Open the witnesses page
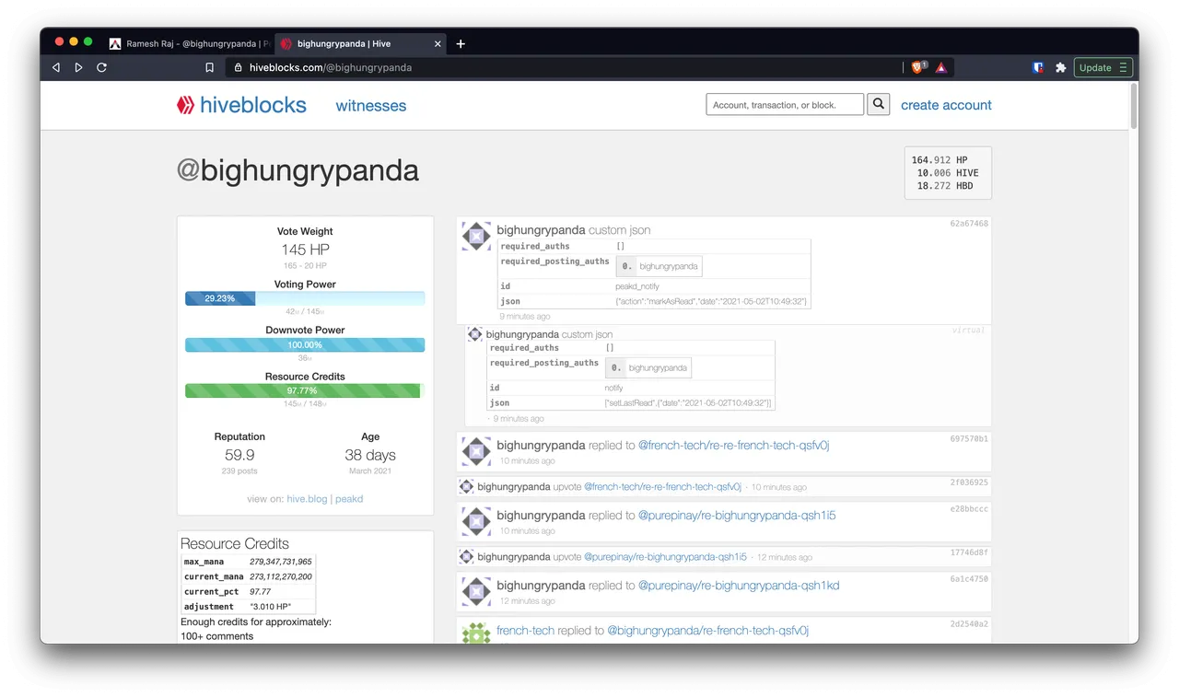This screenshot has width=1179, height=697. [371, 106]
